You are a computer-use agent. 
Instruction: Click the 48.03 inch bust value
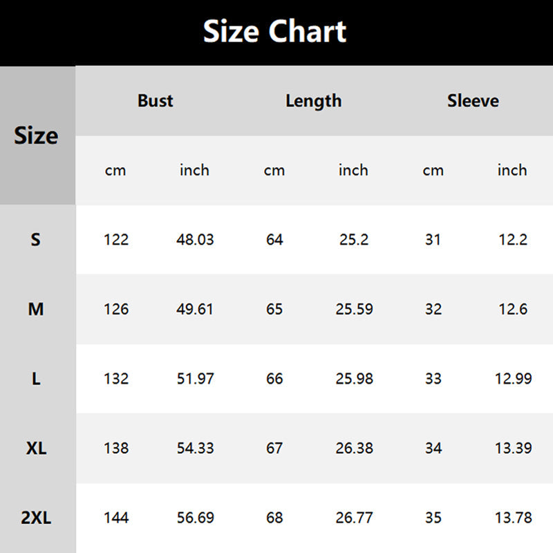(195, 240)
